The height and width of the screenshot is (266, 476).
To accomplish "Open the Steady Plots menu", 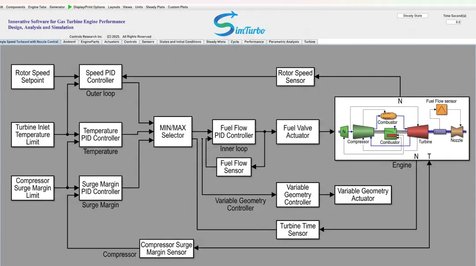I will click(x=155, y=7).
